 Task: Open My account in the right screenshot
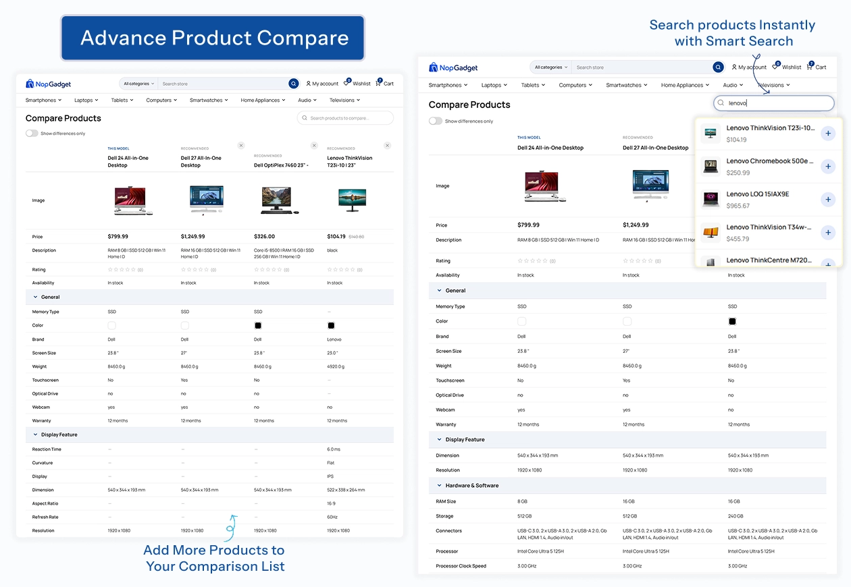coord(749,67)
